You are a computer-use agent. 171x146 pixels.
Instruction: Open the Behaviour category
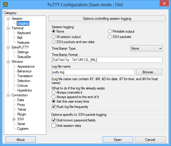click(24, 71)
